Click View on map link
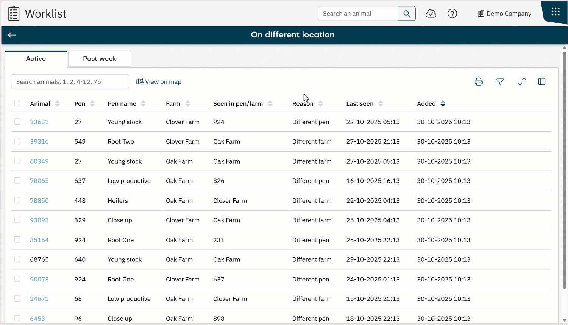This screenshot has width=568, height=325. (x=159, y=82)
